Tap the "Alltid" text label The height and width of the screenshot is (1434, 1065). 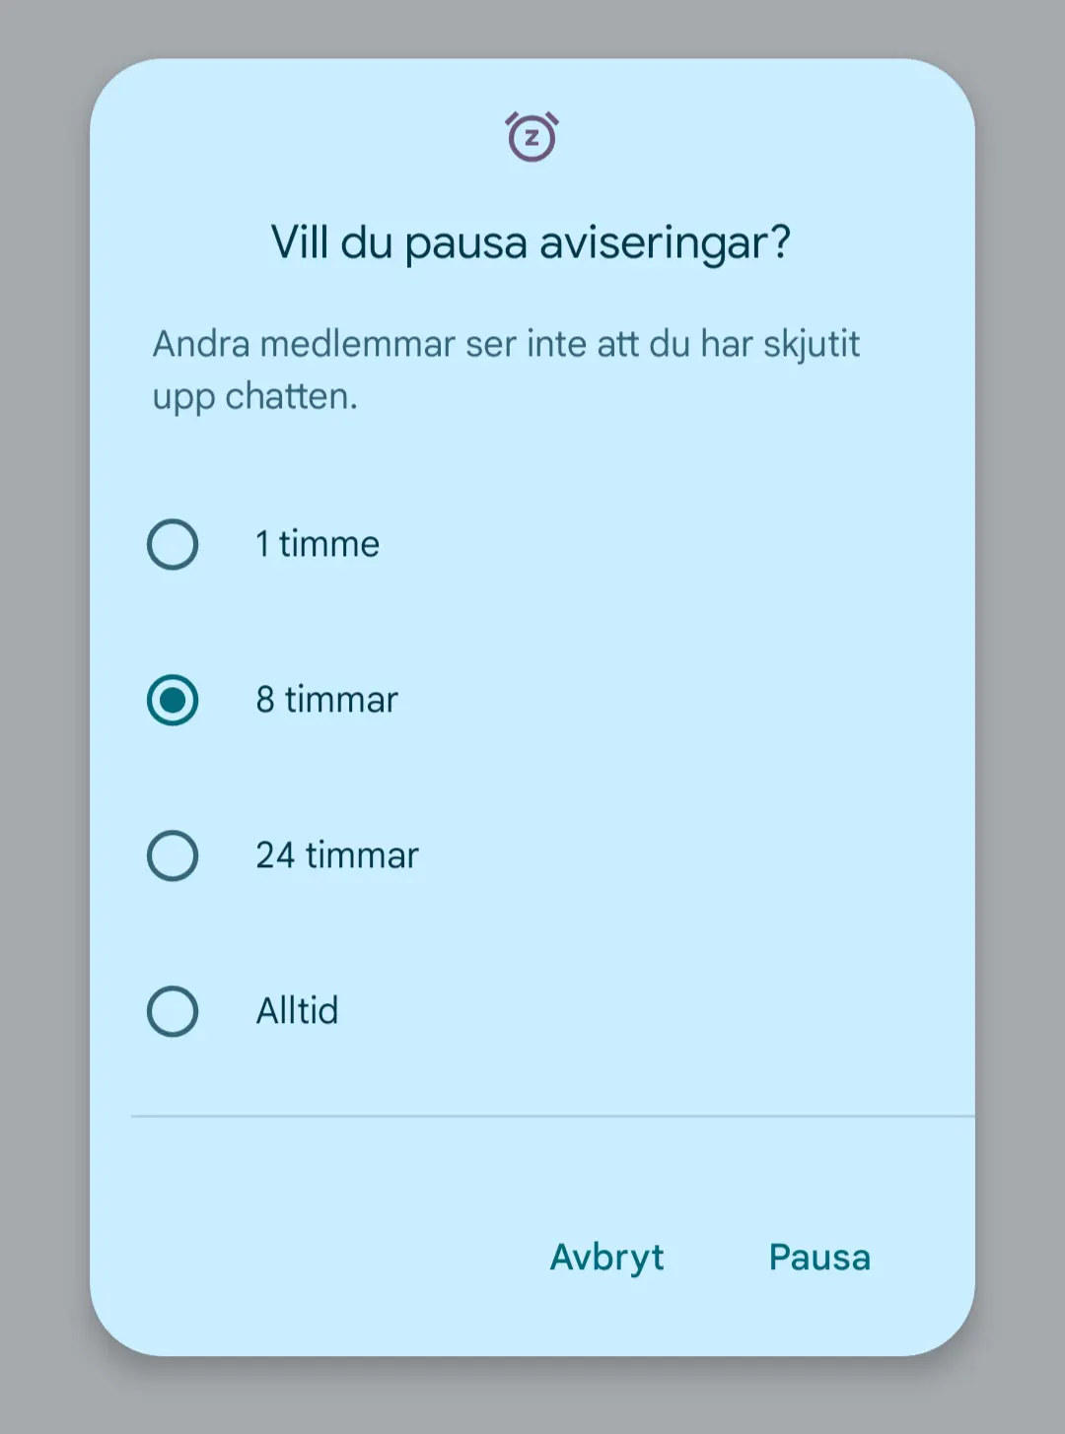[297, 1011]
